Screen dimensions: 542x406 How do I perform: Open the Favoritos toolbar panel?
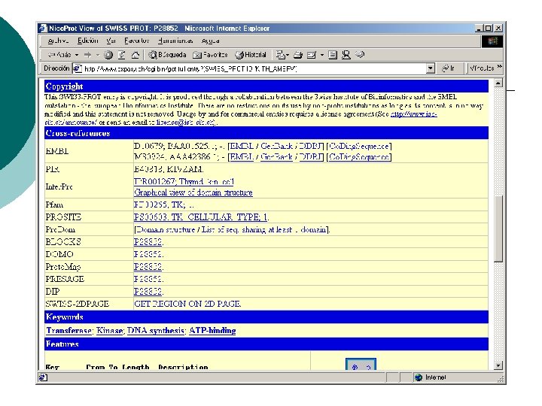[210, 55]
